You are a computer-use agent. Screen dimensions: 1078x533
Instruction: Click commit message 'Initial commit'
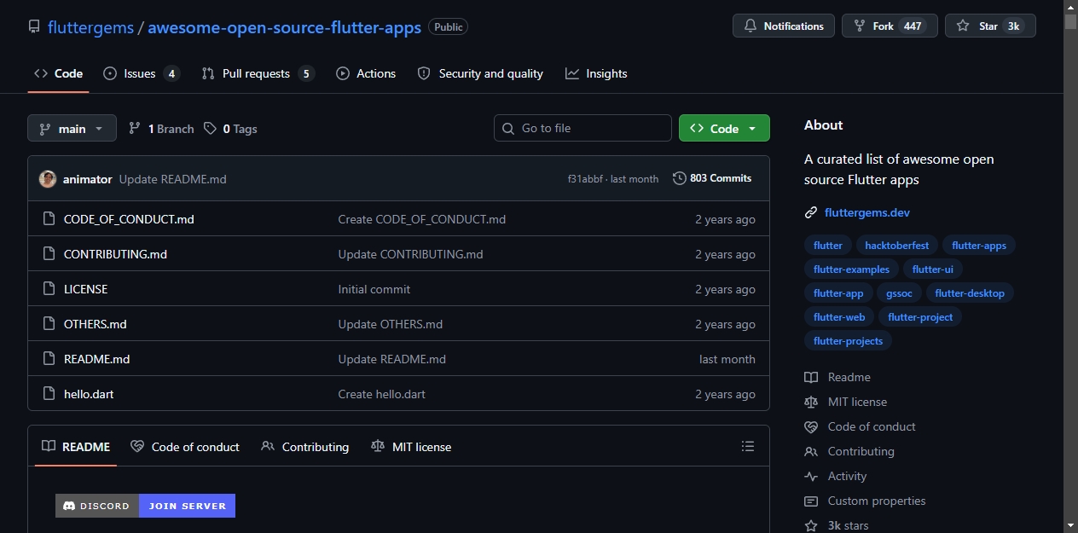pos(374,289)
